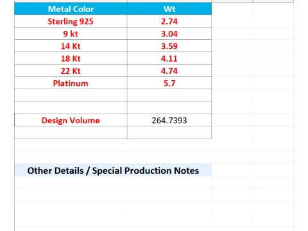Click the '9 kt' cell
Viewport: 308px width, 231px height.
point(71,33)
